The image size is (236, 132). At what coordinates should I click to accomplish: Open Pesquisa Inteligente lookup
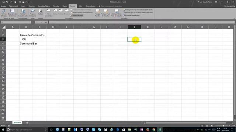(32, 12)
